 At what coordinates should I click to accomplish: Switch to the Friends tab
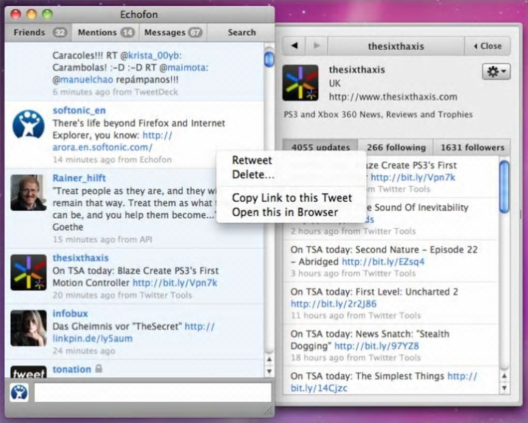pos(38,32)
